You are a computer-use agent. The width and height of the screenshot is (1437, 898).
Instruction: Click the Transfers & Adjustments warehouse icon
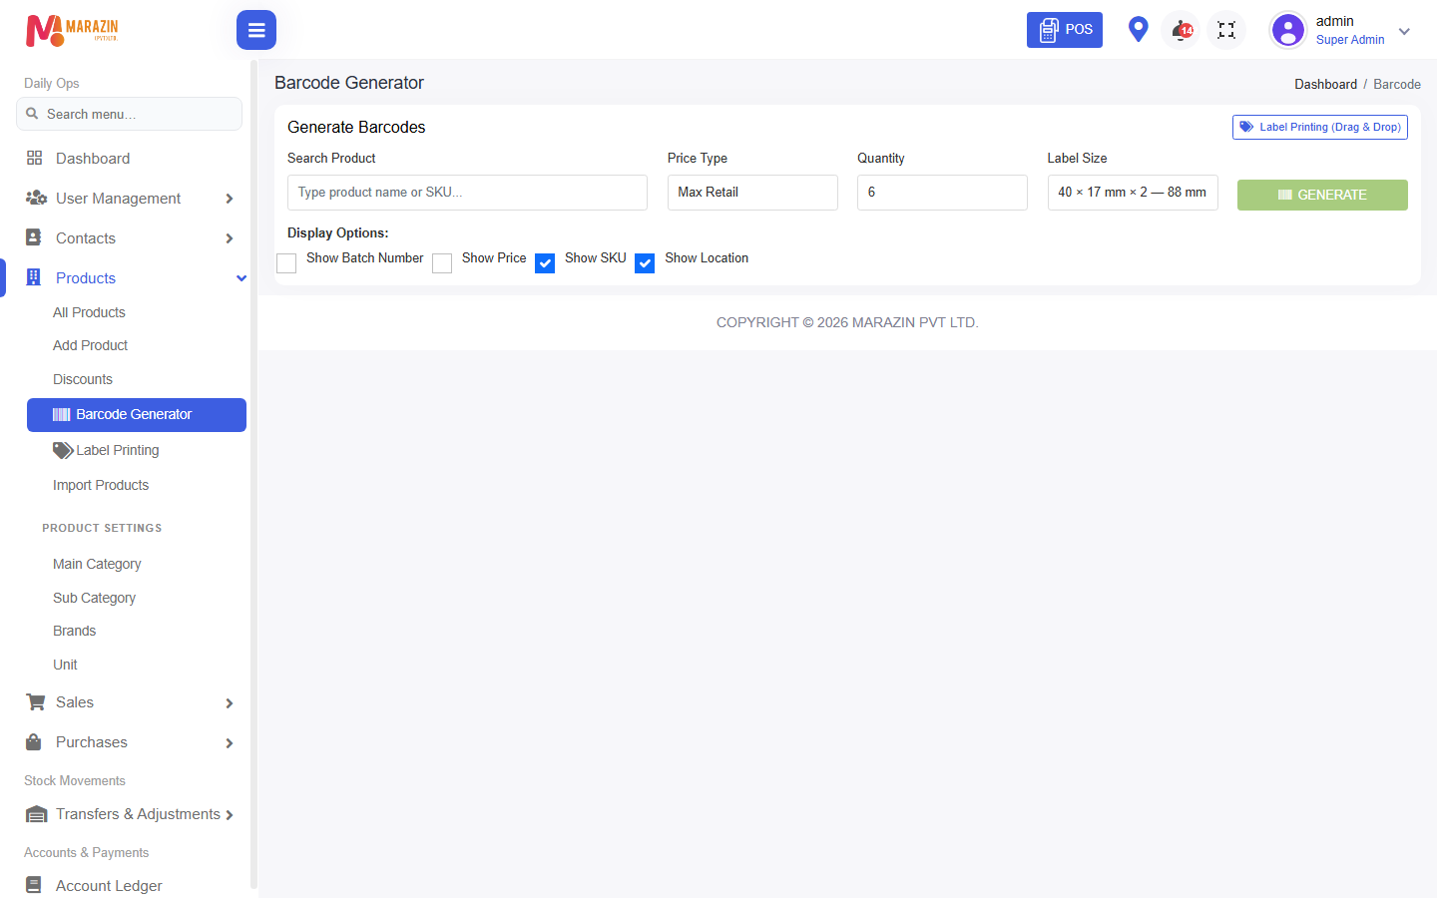point(36,814)
